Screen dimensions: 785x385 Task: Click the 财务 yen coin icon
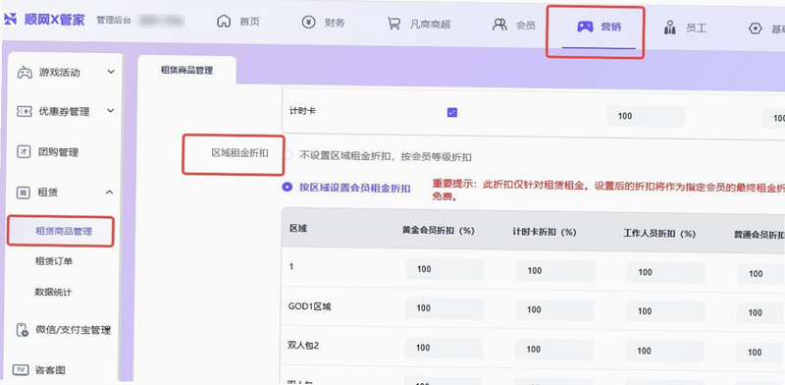point(308,22)
